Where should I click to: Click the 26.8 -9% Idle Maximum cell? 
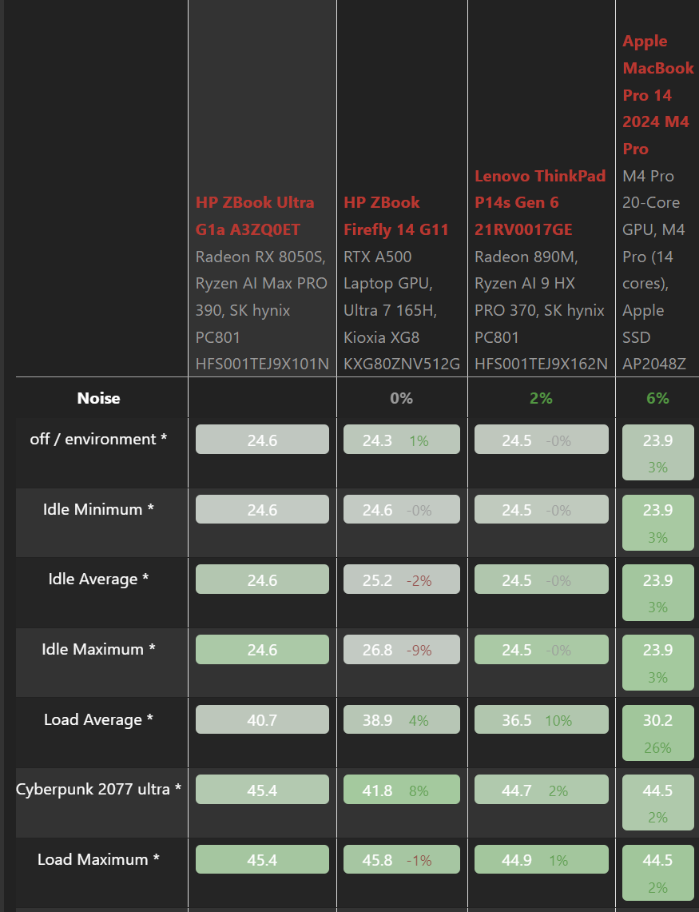[402, 649]
